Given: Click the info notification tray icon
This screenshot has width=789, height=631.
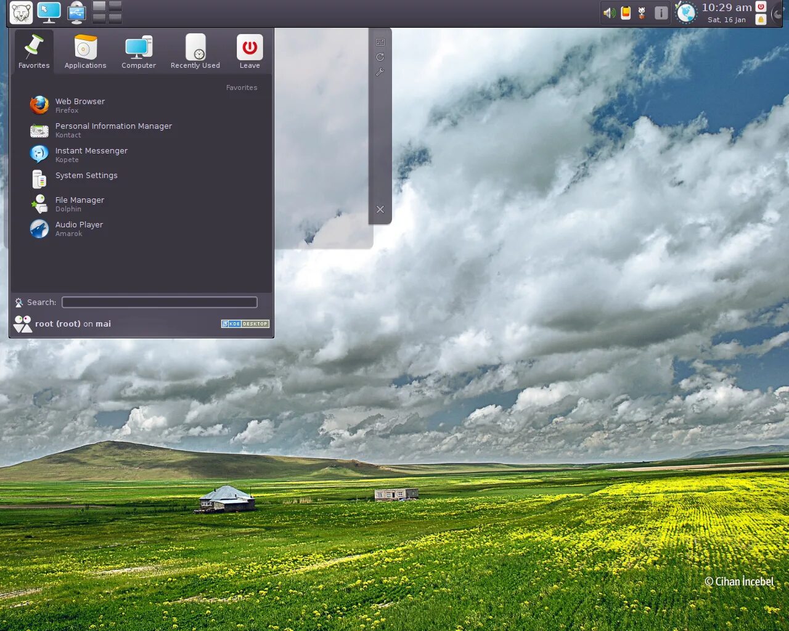Looking at the screenshot, I should (x=661, y=13).
